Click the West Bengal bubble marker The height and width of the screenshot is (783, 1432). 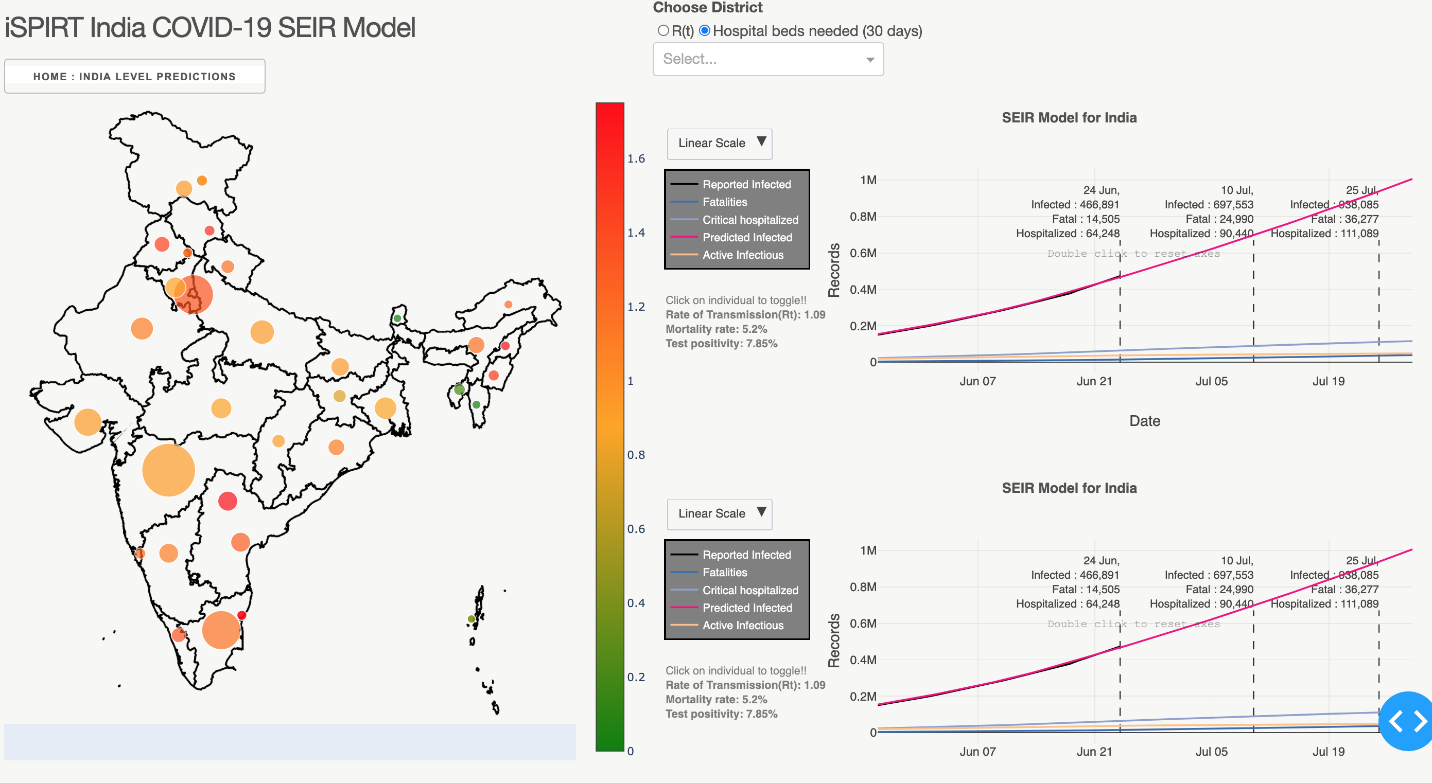click(x=385, y=408)
